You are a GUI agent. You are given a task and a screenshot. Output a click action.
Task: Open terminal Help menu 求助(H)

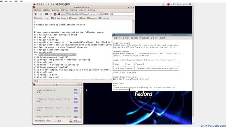163,38
